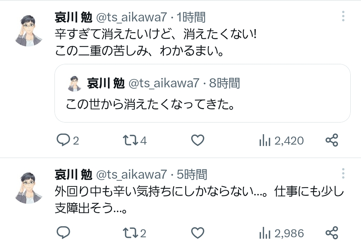
Task: Open the 1時間 timestamp link
Action: coord(191,17)
